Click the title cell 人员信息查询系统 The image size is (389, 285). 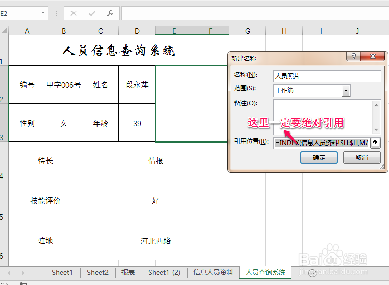tap(118, 51)
